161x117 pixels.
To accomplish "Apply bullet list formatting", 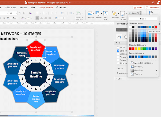I will pyautogui.click(x=37, y=13).
